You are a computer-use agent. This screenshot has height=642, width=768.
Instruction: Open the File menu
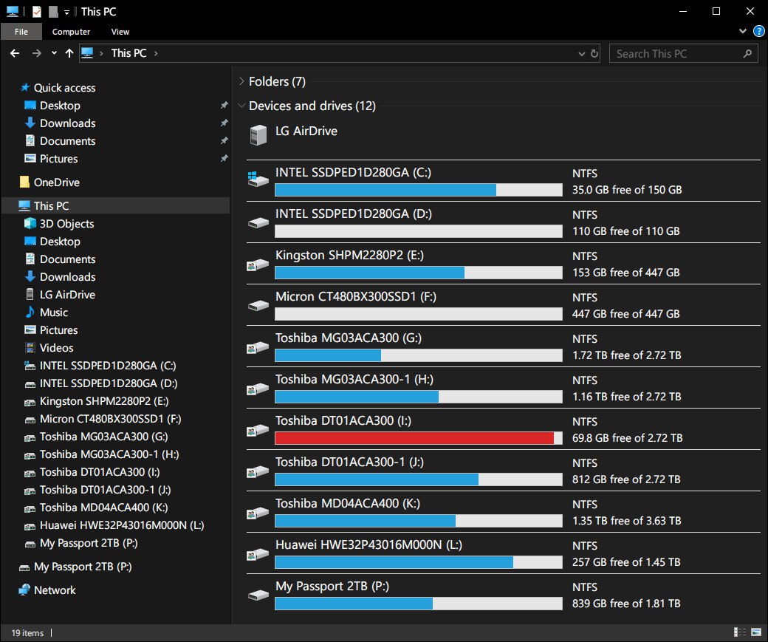(21, 32)
